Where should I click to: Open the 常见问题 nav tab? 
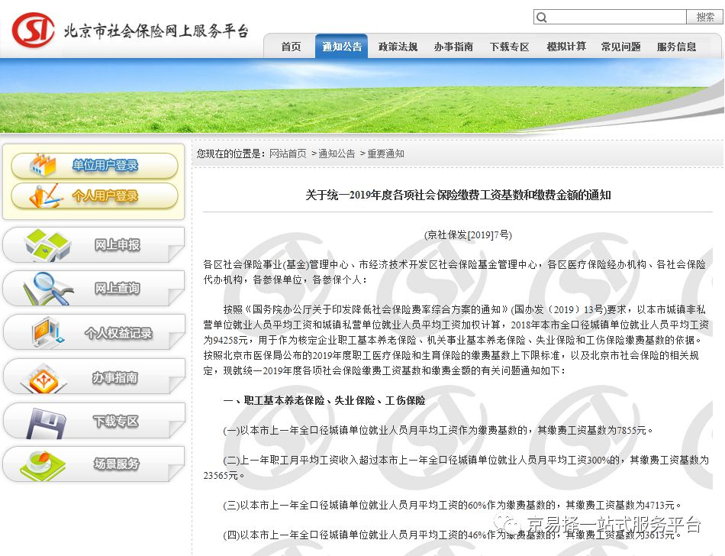620,47
